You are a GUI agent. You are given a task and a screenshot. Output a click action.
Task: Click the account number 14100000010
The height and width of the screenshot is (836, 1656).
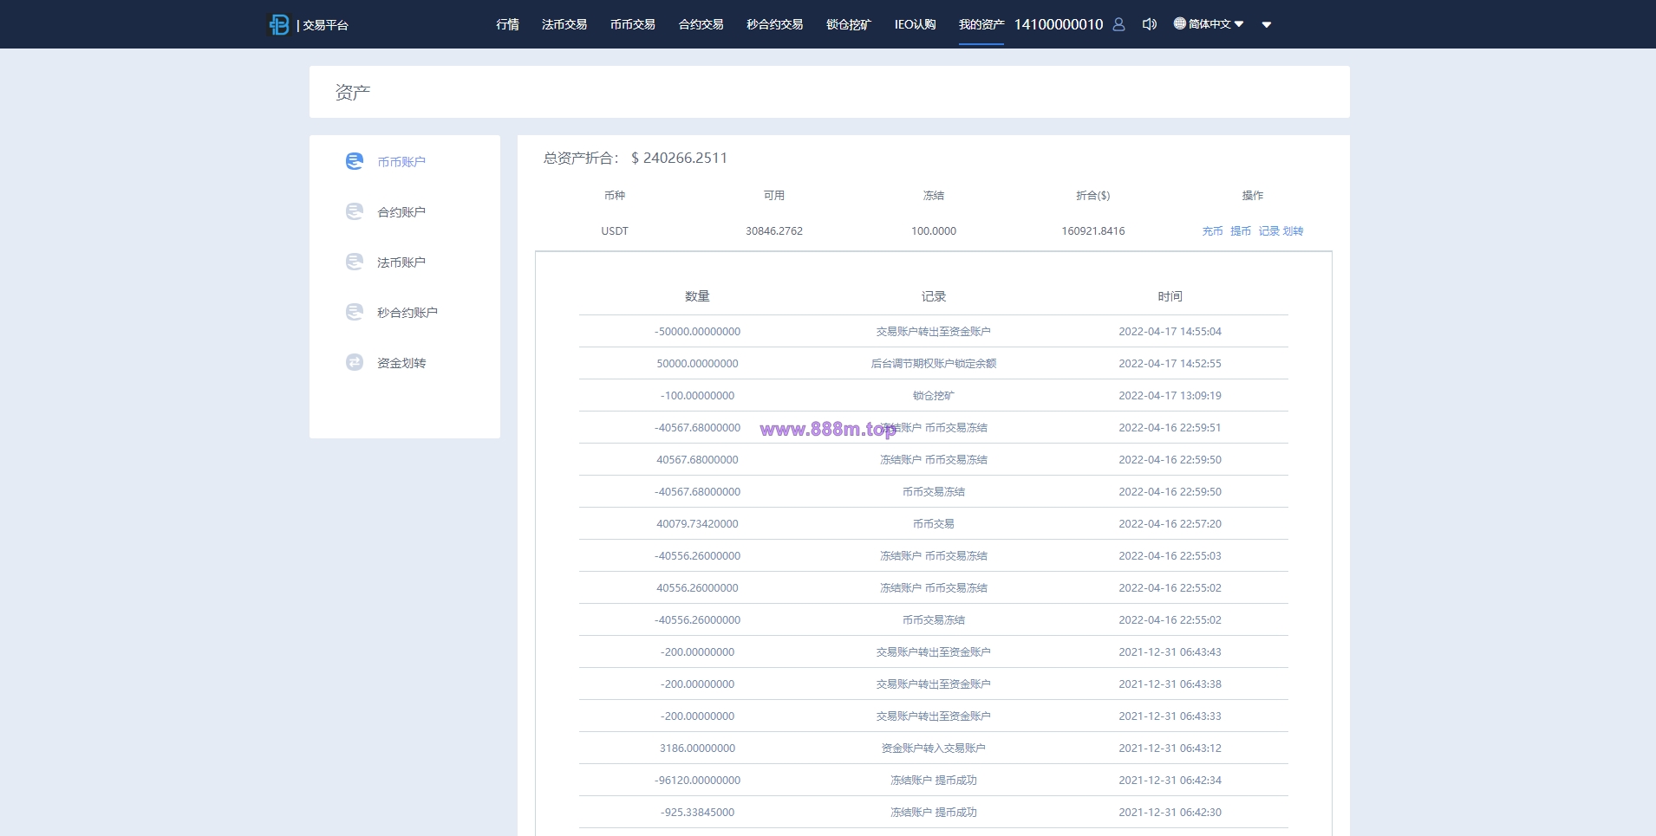(x=1059, y=24)
